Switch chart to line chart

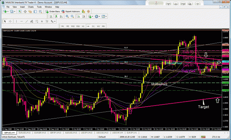click(x=61, y=17)
